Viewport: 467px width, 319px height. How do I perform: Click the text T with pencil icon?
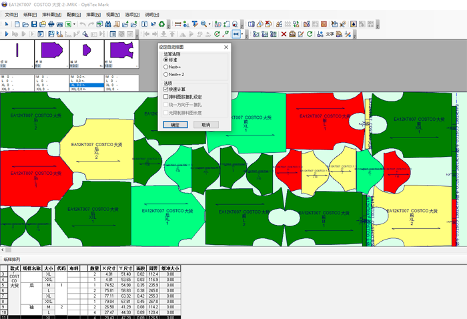[195, 25]
